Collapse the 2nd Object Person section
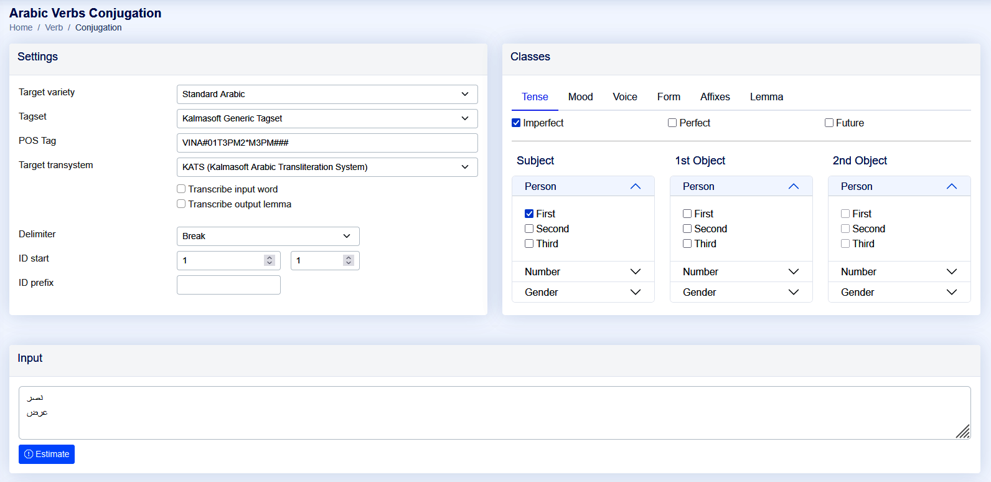 coord(899,186)
